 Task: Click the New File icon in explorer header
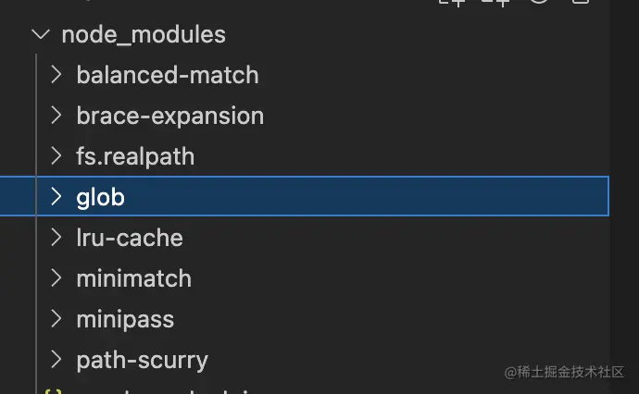[453, 3]
